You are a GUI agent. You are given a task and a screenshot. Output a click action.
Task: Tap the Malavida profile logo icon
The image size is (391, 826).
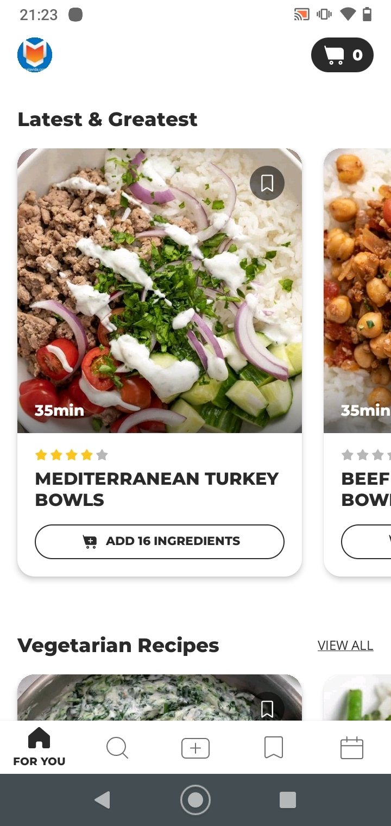(x=35, y=55)
